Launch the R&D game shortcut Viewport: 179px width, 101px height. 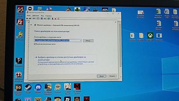18,89
